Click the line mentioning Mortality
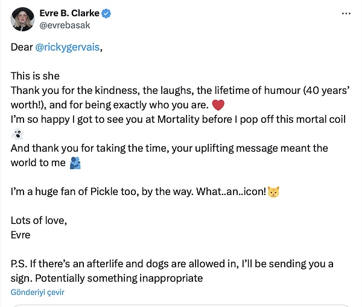Screen dimensions: 362x307 178,120
